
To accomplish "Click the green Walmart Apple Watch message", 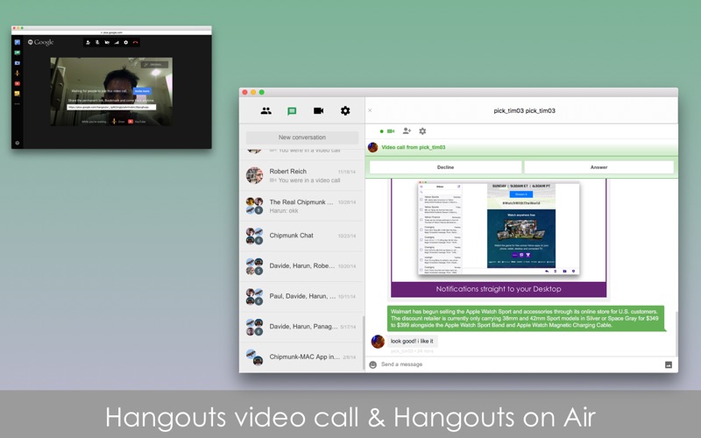I will click(525, 318).
